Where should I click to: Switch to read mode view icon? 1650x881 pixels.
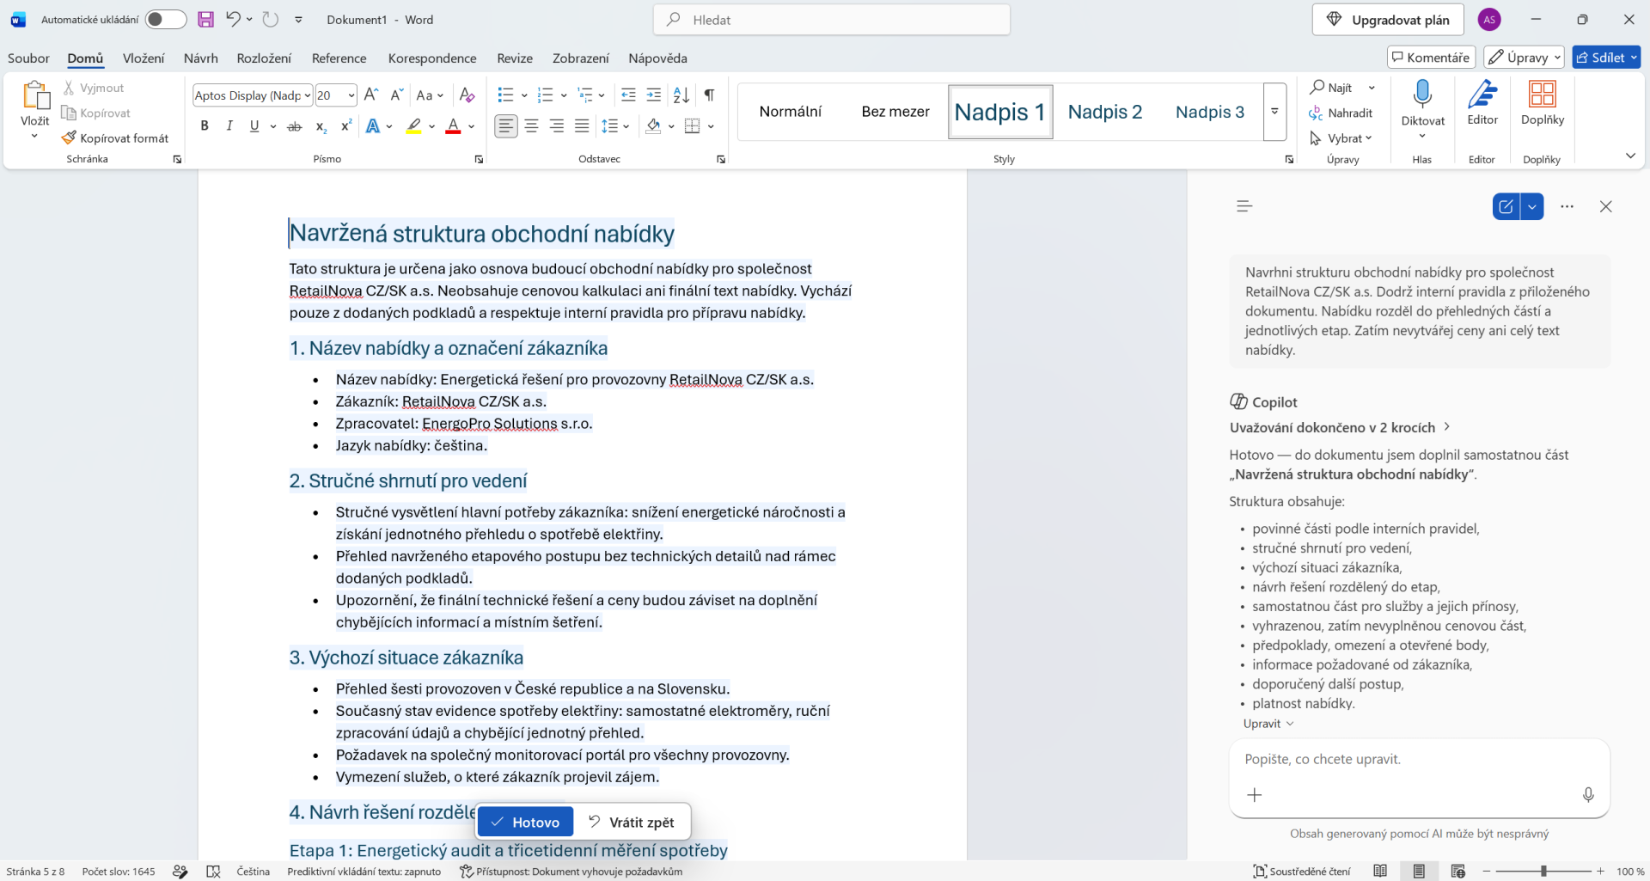point(1380,872)
